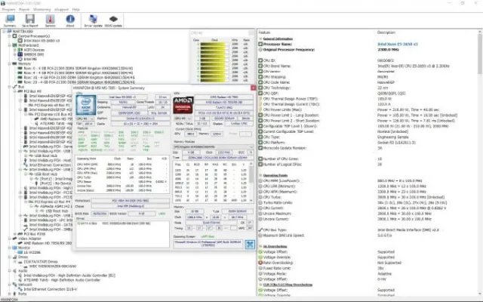Select the Monitor tree node
The image size is (483, 302).
click(24, 248)
